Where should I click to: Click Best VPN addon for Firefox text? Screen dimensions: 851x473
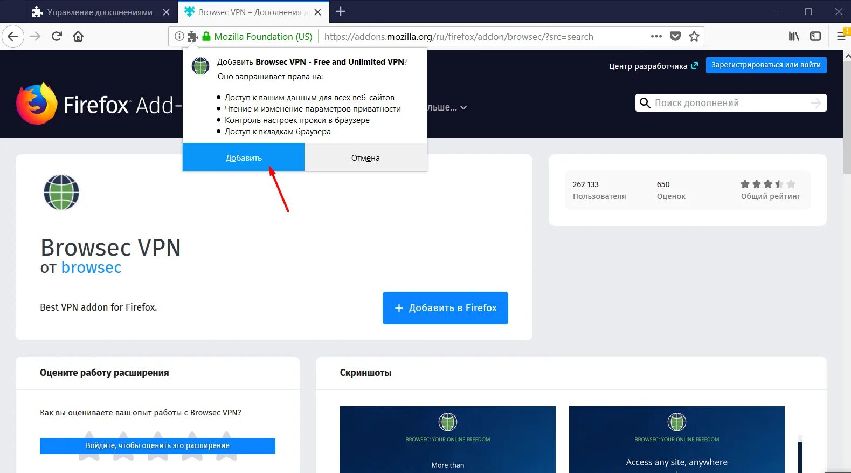click(x=99, y=307)
